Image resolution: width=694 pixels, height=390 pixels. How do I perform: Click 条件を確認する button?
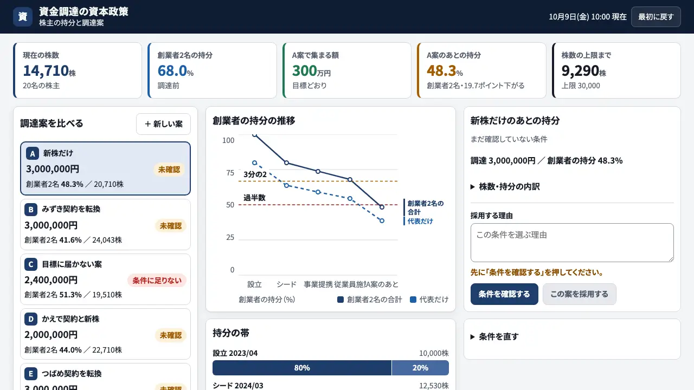[504, 294]
